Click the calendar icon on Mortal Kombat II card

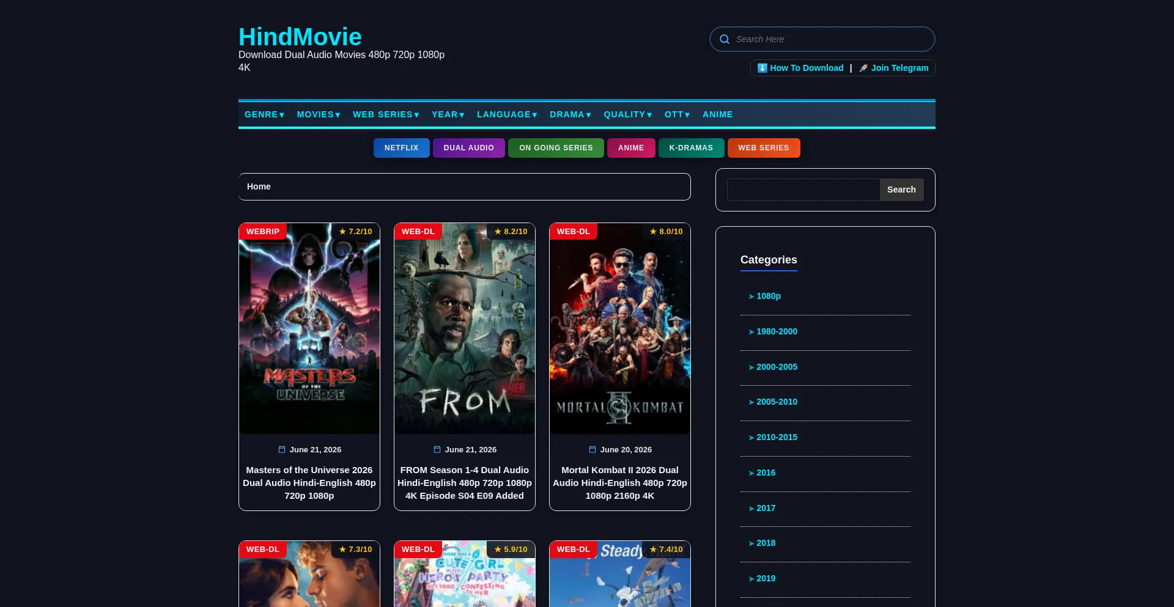tap(593, 449)
